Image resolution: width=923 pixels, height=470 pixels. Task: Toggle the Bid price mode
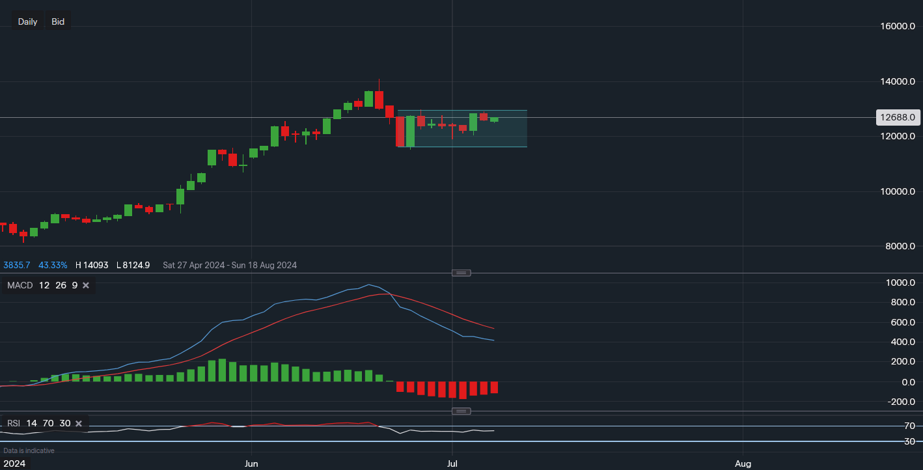click(57, 21)
